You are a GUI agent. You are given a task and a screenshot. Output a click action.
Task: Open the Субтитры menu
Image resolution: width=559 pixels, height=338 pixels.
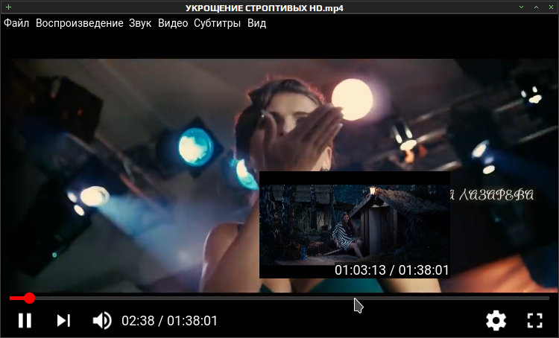pyautogui.click(x=217, y=23)
